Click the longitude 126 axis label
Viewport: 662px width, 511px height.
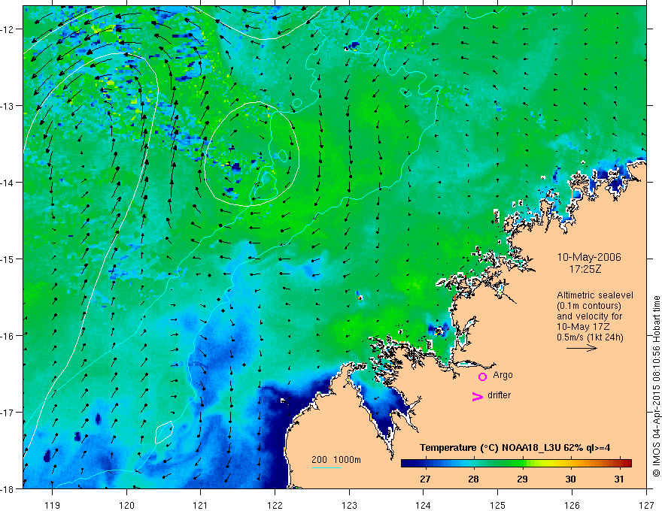pos(572,505)
